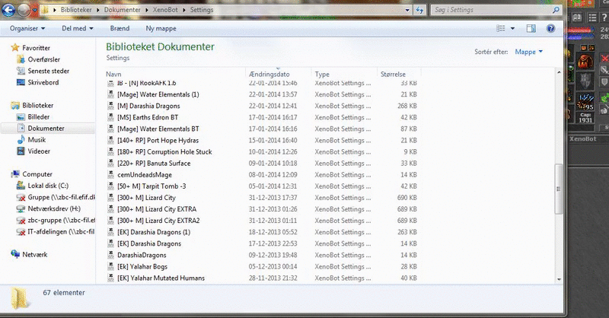
Task: Open Seneste steder in the sidebar
Action: click(49, 71)
